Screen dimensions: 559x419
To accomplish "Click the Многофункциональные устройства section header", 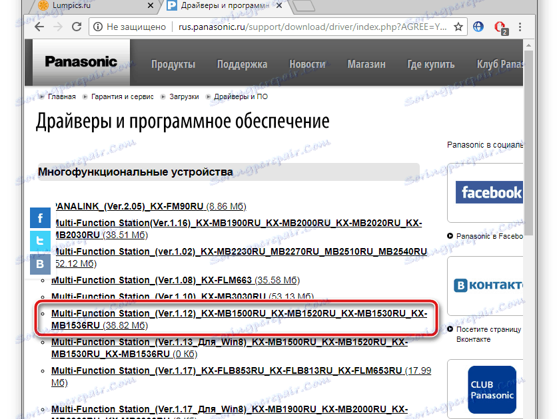I will coord(229,172).
